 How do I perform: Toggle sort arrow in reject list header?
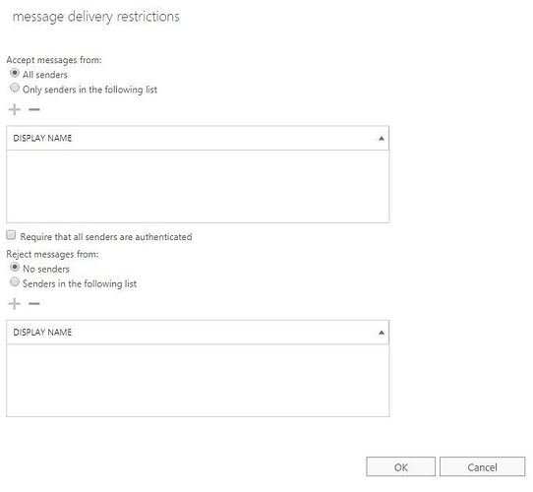(x=382, y=333)
